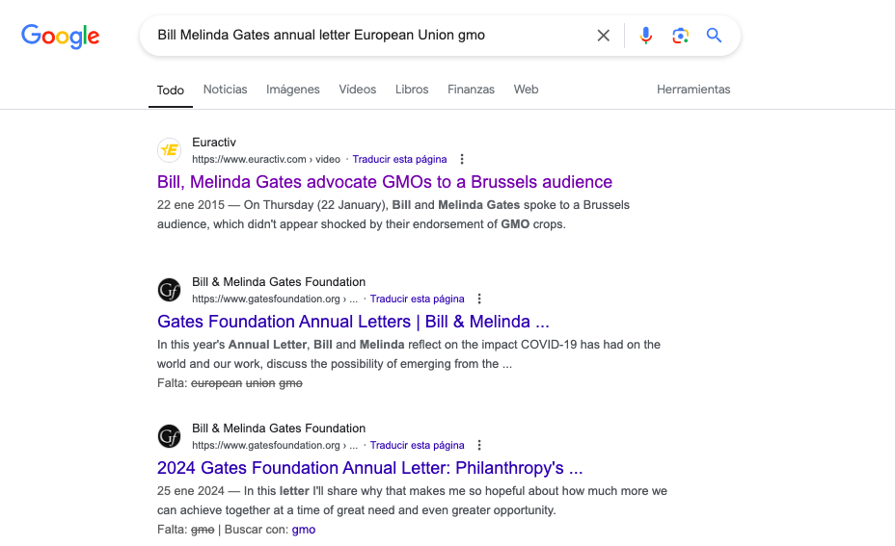Image resolution: width=895 pixels, height=546 pixels.
Task: Open three-dot menu for Annual Letters result
Action: point(479,299)
